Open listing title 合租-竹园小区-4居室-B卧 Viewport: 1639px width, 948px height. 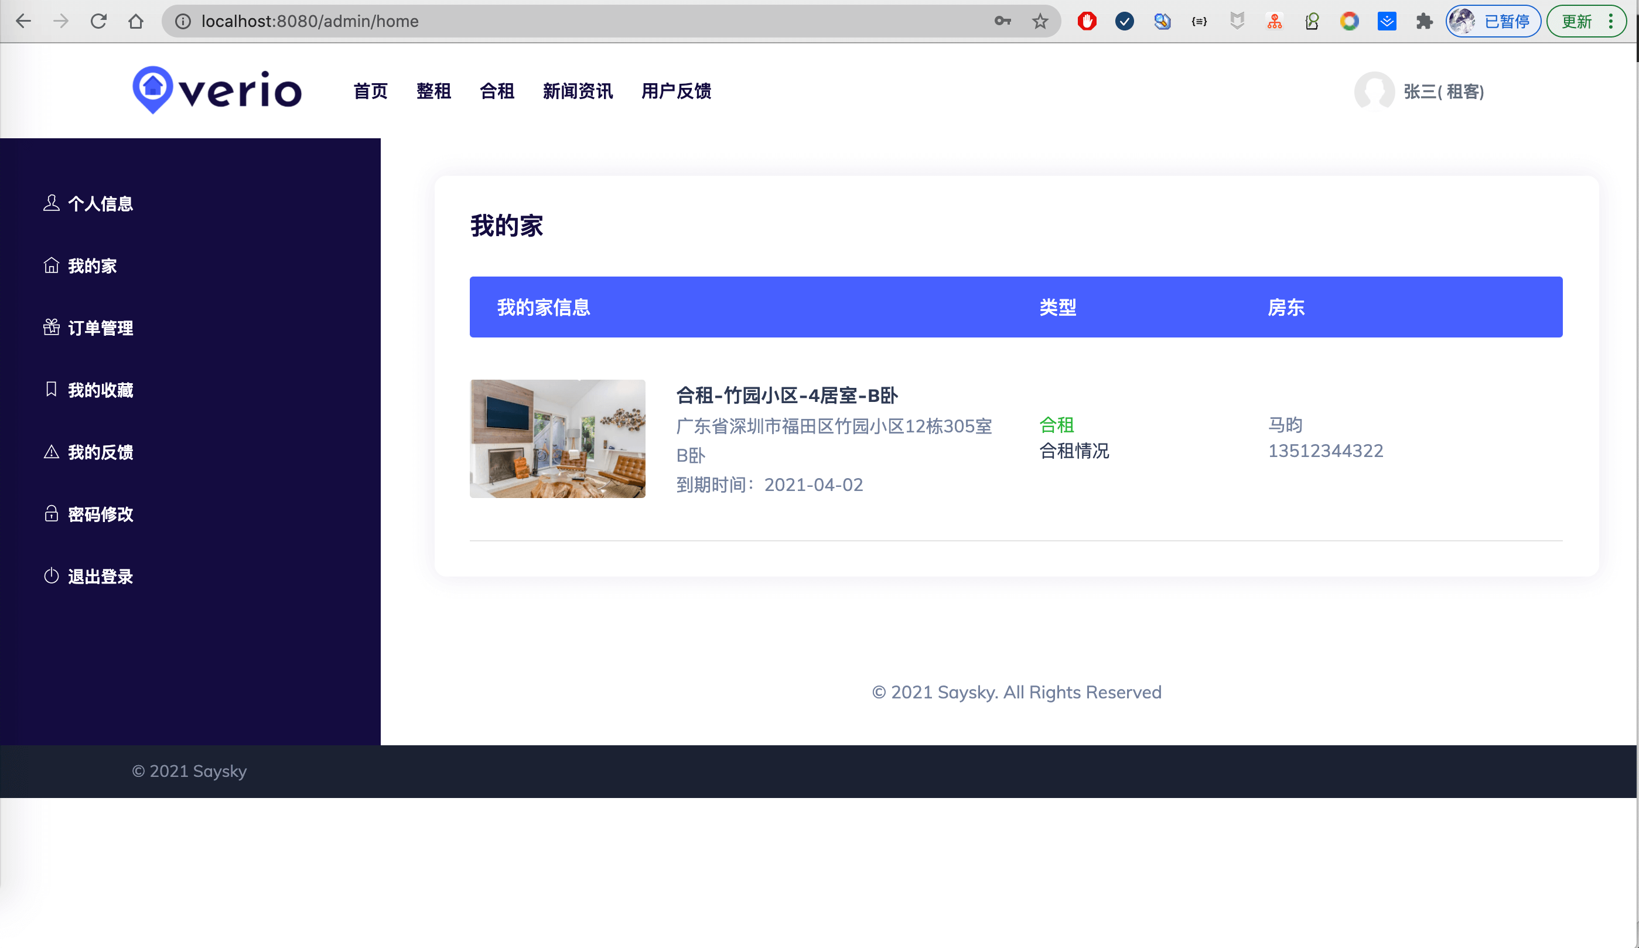click(x=787, y=395)
